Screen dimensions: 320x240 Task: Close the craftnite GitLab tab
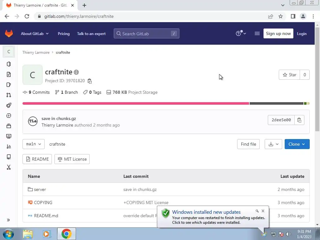tap(72, 5)
